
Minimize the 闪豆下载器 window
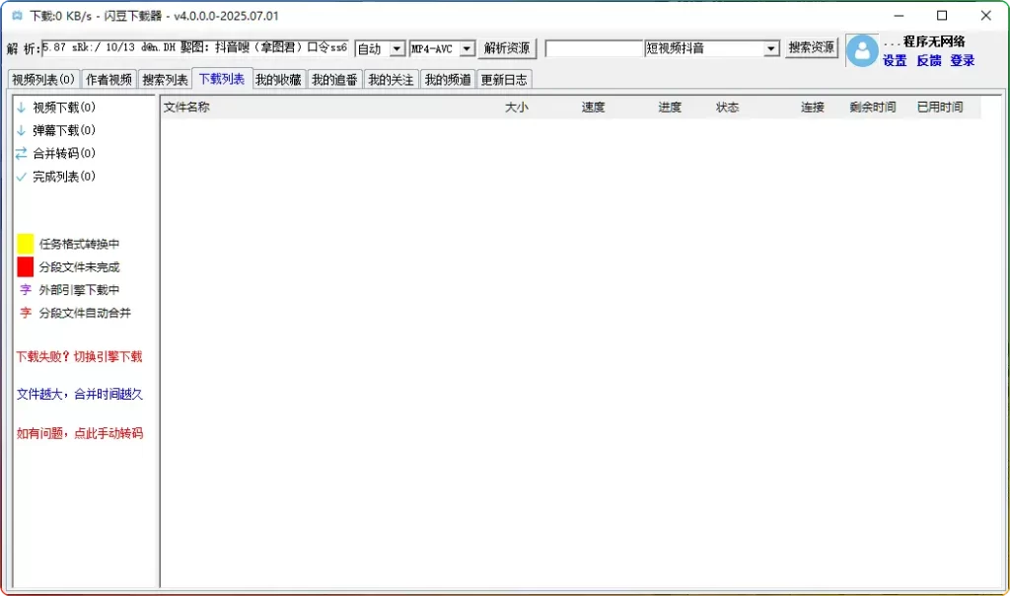900,16
